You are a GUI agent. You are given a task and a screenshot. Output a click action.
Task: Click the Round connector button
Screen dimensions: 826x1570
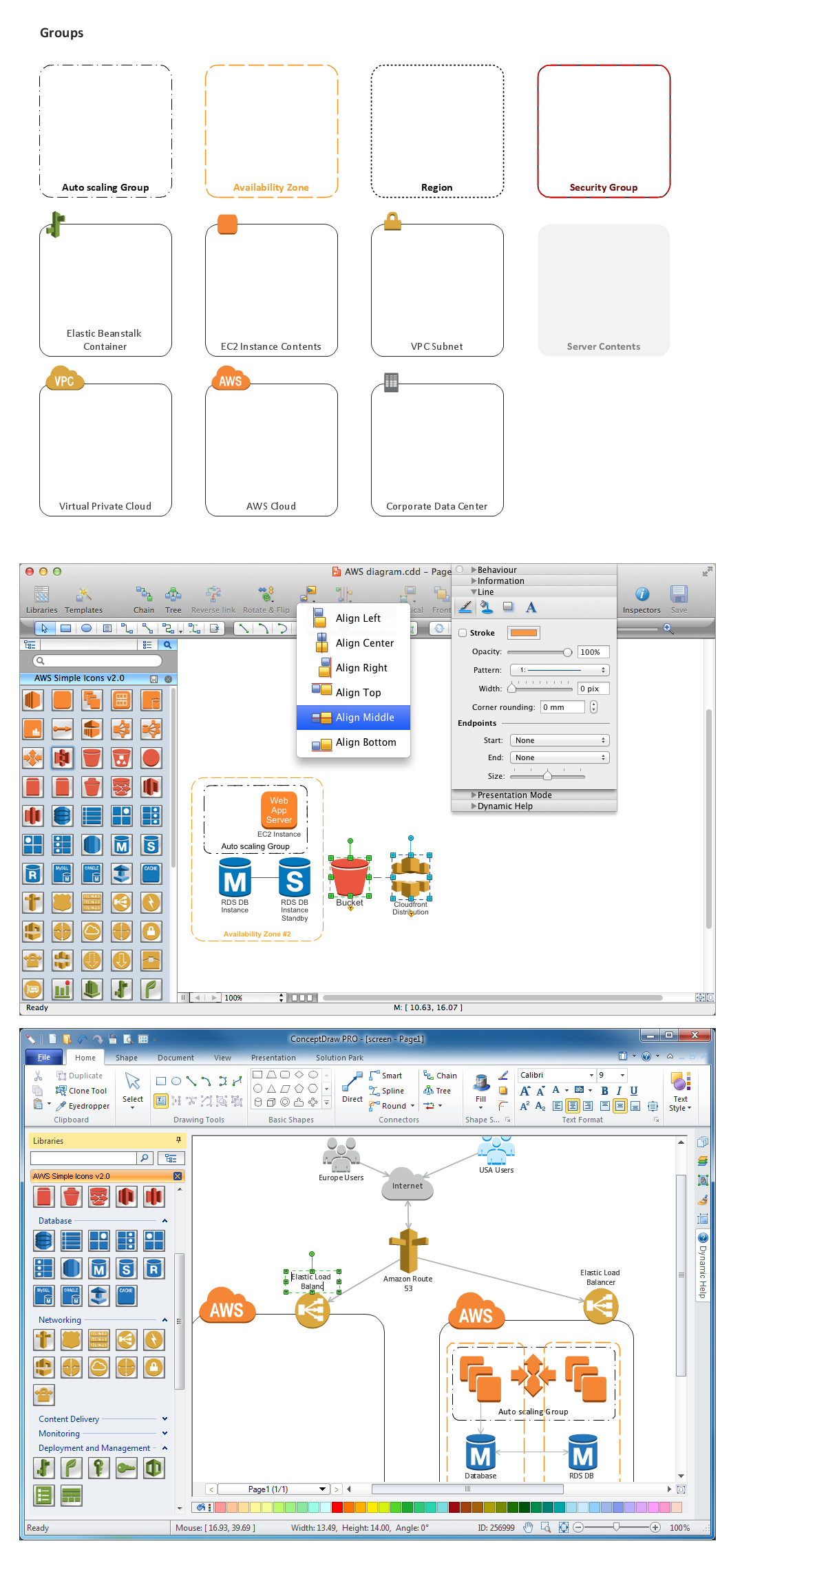[392, 1106]
